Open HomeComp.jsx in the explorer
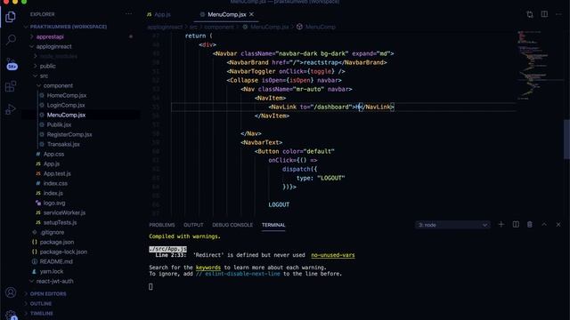Image resolution: width=570 pixels, height=320 pixels. tap(67, 95)
